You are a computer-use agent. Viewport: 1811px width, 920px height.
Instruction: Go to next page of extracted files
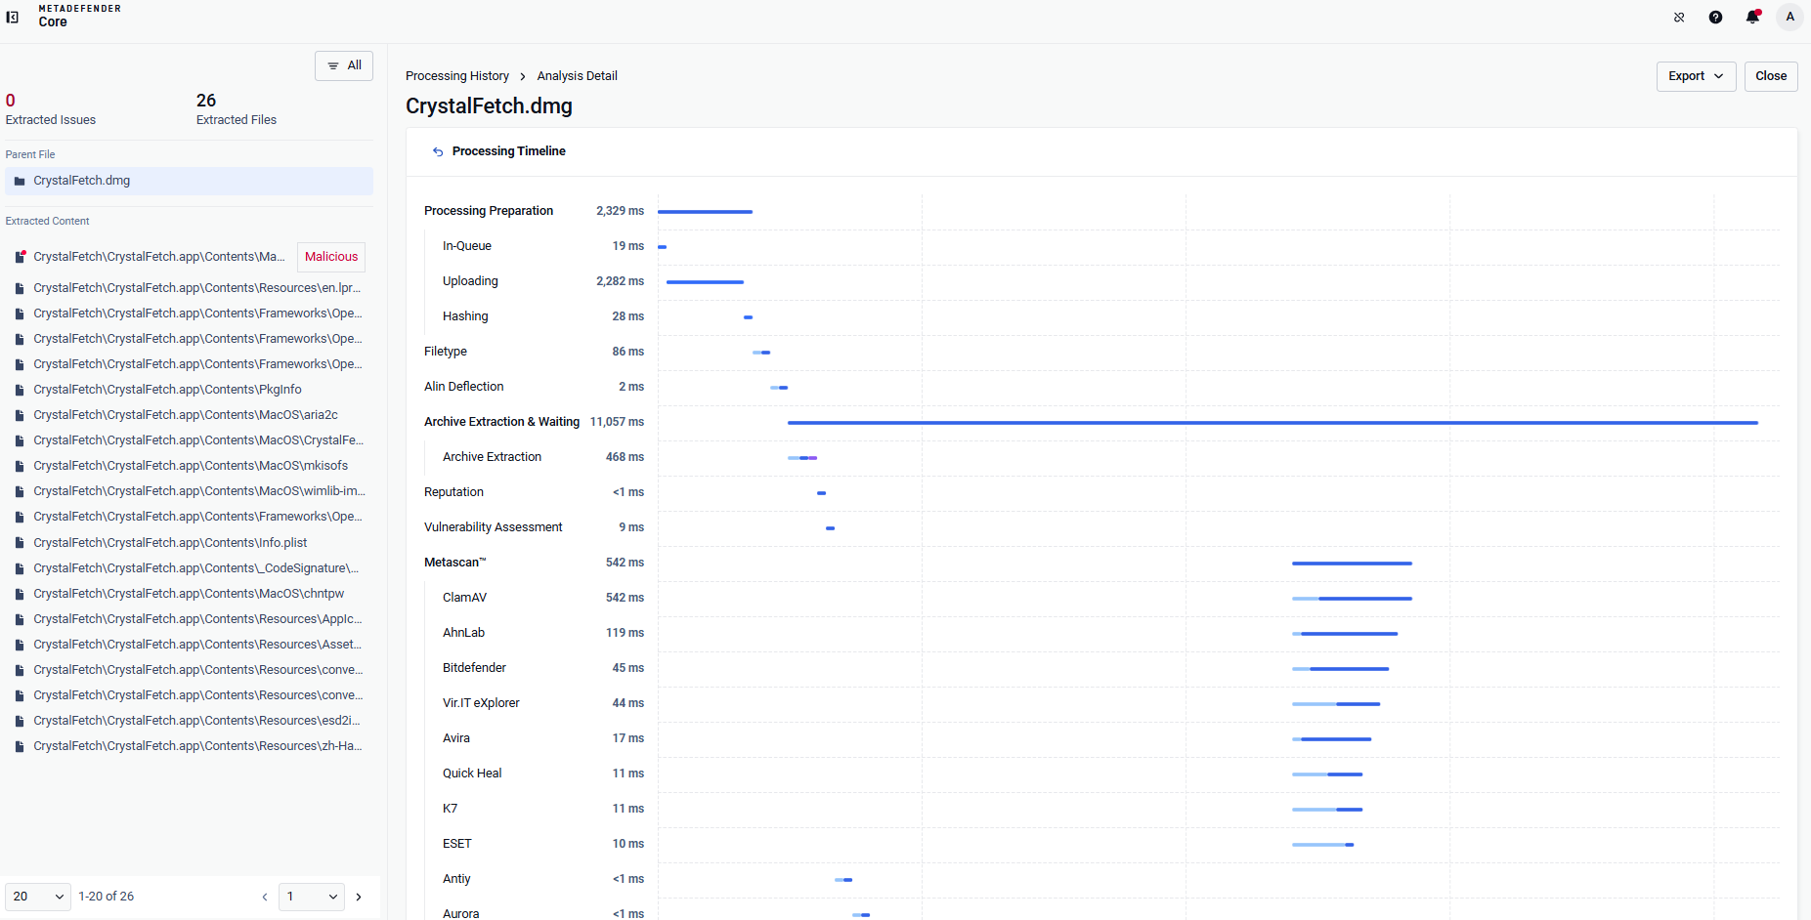tap(359, 897)
